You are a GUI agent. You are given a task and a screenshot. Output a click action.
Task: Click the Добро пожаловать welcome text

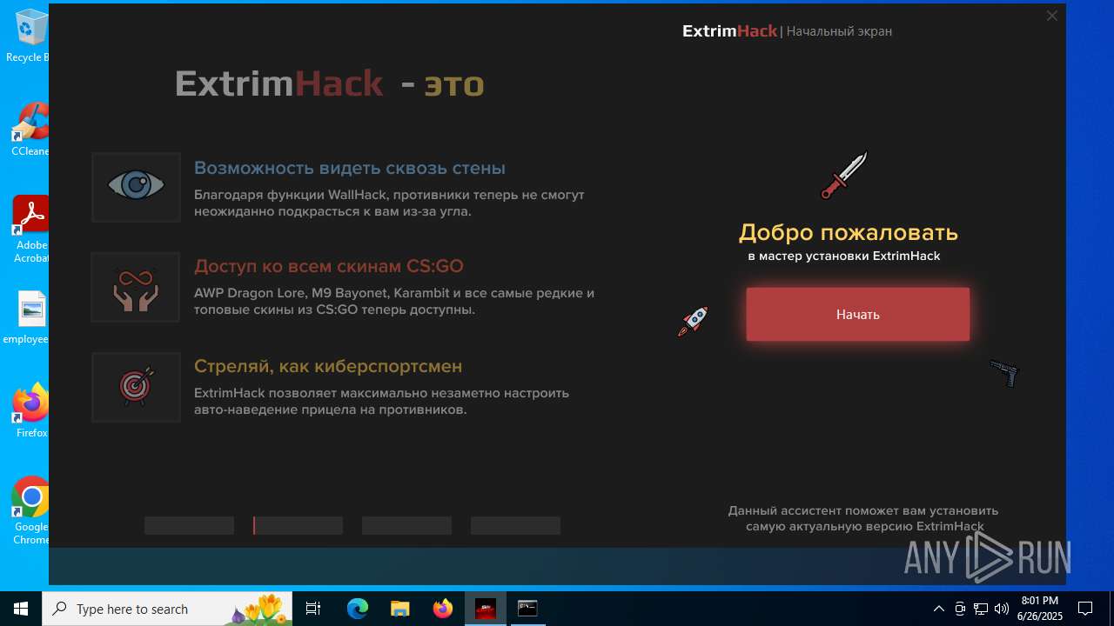pyautogui.click(x=849, y=232)
